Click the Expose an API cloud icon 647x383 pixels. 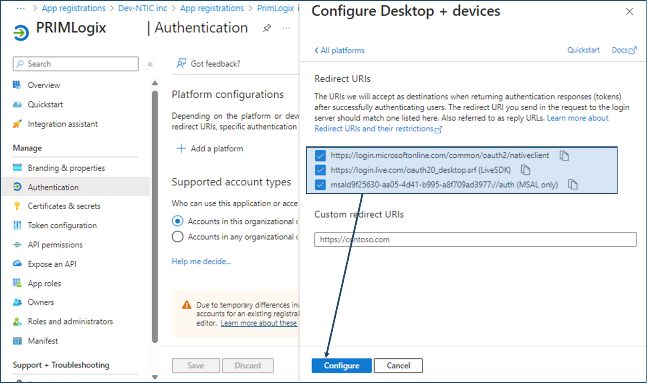coord(17,263)
